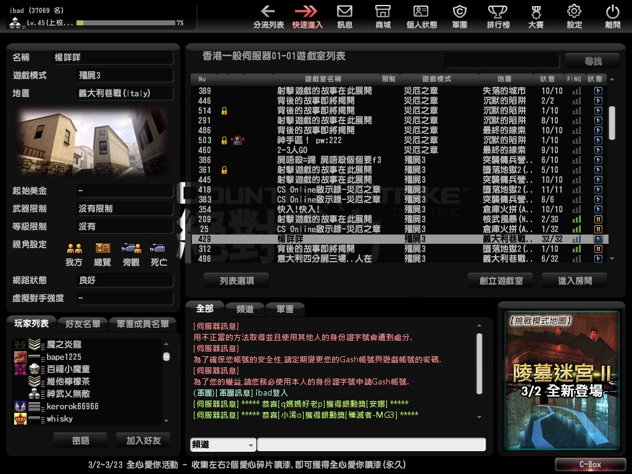The width and height of the screenshot is (632, 474).
Task: Select the 玩家列表 player list tab
Action: pyautogui.click(x=31, y=323)
